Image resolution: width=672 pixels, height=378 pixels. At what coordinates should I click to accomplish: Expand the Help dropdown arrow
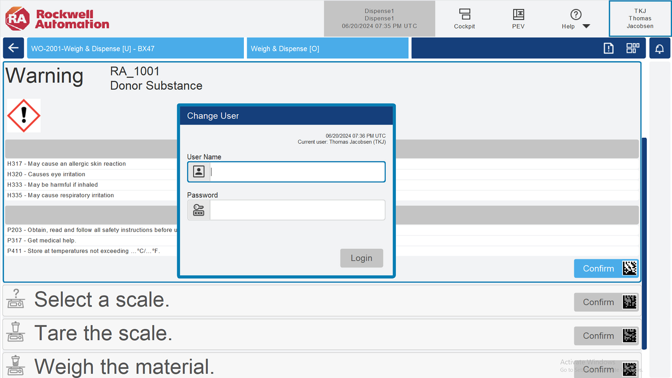coord(586,26)
